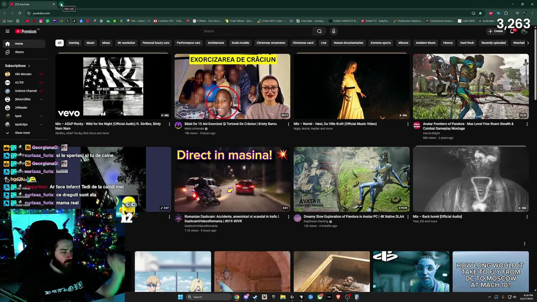Image resolution: width=537 pixels, height=302 pixels.
Task: Open the YouTube account avatar menu
Action: [x=524, y=31]
